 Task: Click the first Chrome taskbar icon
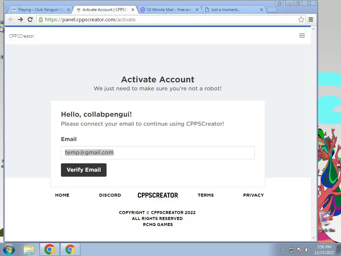[50, 249]
